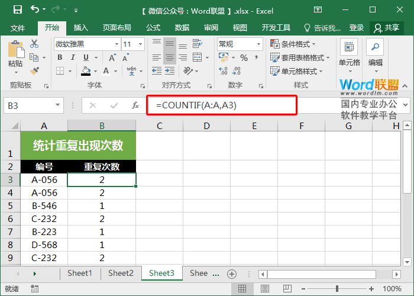Click the fx Insert Function button
This screenshot has height=296, width=414.
(x=135, y=105)
